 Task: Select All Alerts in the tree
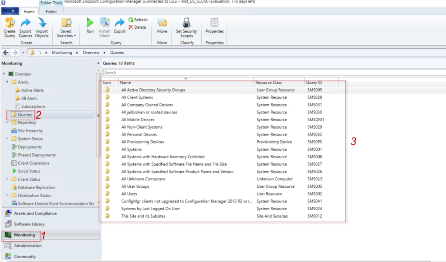pos(29,98)
